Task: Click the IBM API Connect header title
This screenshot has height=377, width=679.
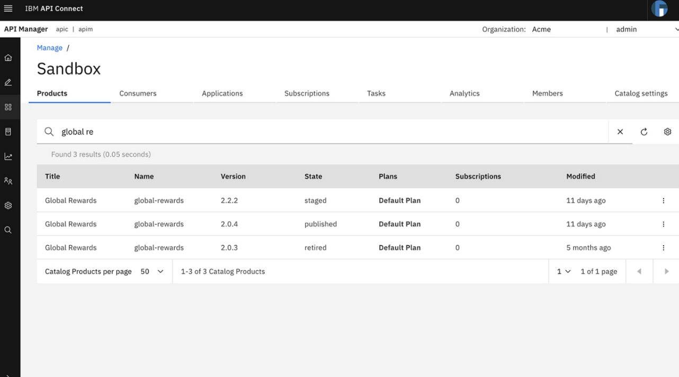Action: [x=54, y=8]
